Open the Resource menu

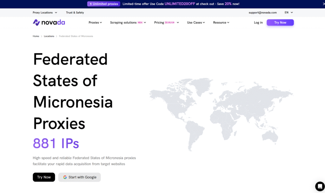point(221,23)
